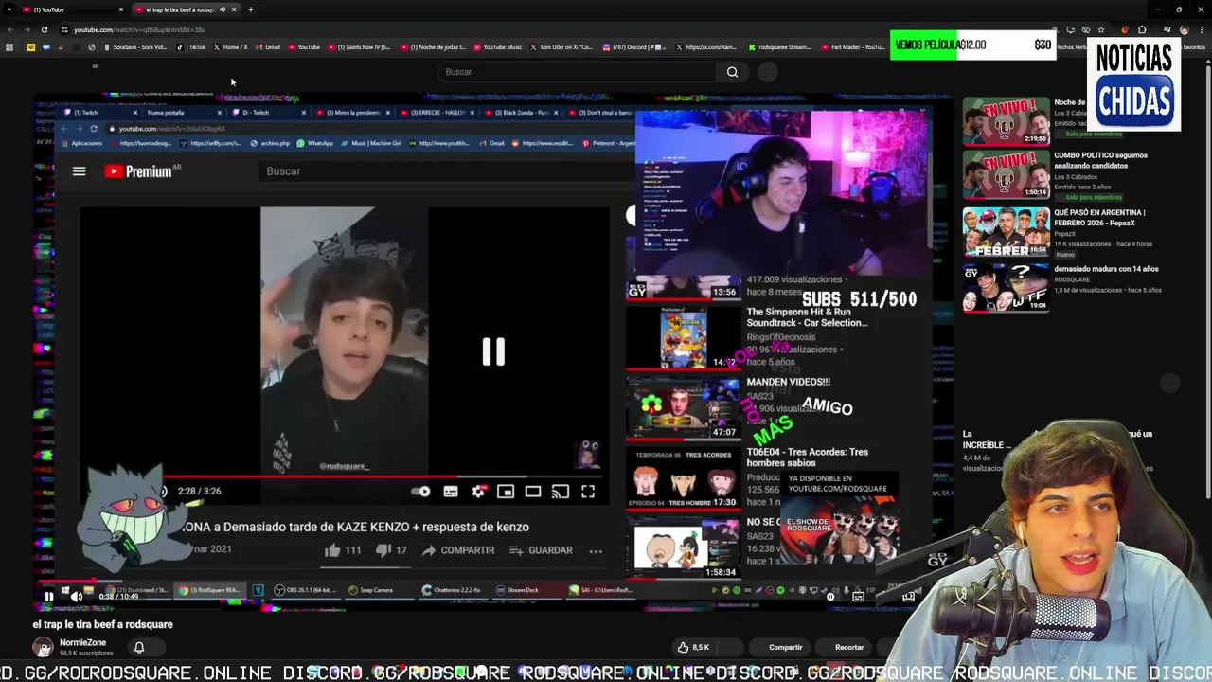
Task: Close the "el trap le tira beef" tab
Action: [x=234, y=9]
